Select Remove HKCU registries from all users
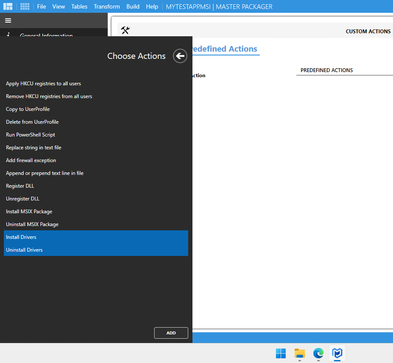The width and height of the screenshot is (393, 363). pyautogui.click(x=96, y=96)
